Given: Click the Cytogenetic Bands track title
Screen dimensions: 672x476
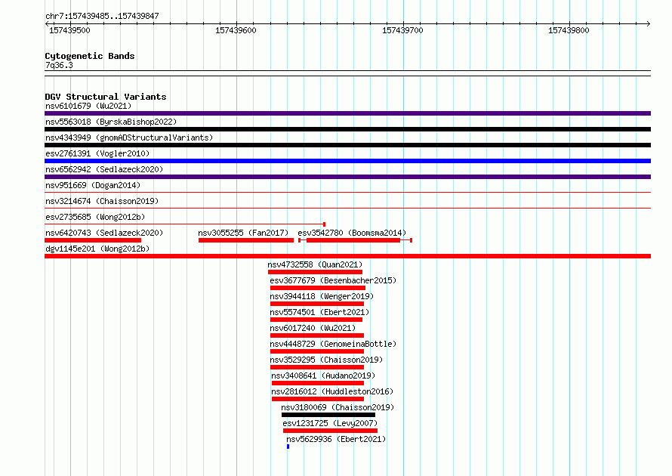Looking at the screenshot, I should tap(90, 56).
